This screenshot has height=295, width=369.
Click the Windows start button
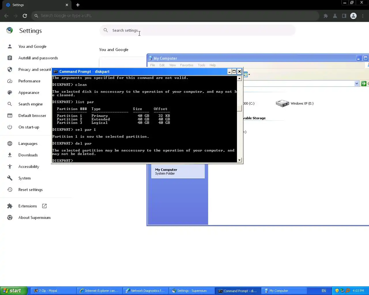(x=14, y=291)
